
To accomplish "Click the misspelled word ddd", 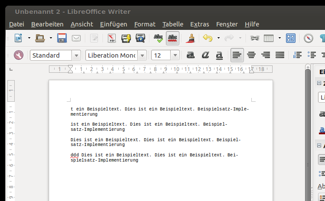I will pyautogui.click(x=75, y=155).
